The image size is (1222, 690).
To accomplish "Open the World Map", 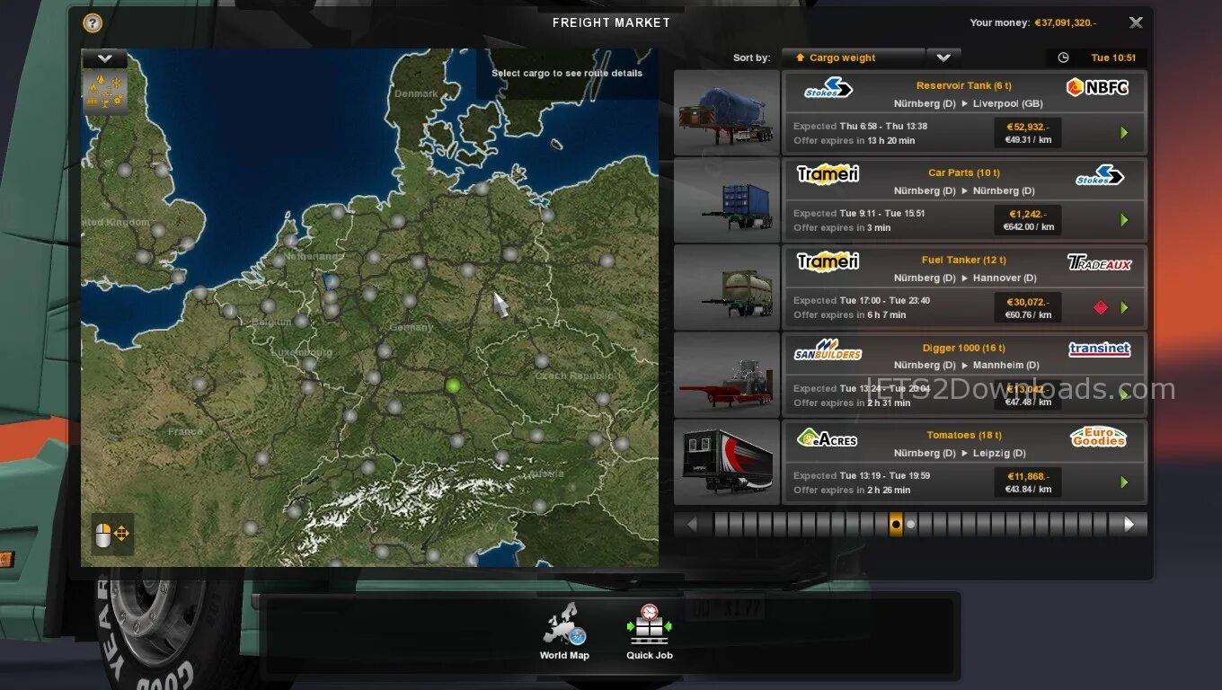I will (x=564, y=632).
